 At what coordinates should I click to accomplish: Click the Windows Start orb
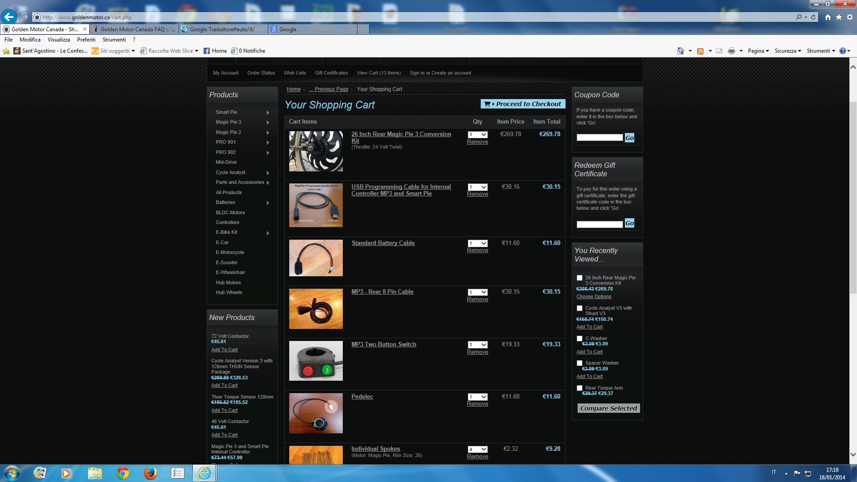[x=12, y=473]
